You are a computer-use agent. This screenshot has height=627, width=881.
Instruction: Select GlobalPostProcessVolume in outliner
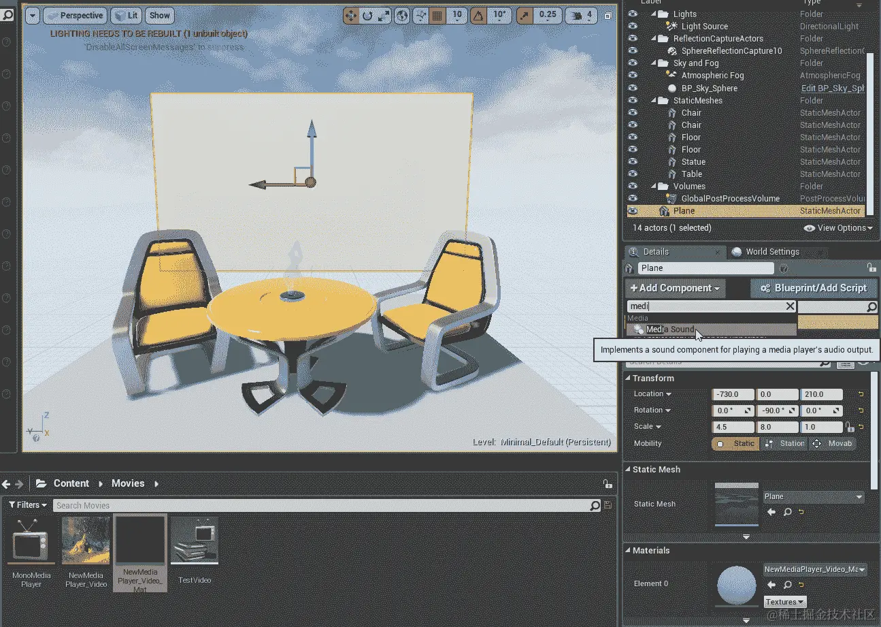point(730,198)
